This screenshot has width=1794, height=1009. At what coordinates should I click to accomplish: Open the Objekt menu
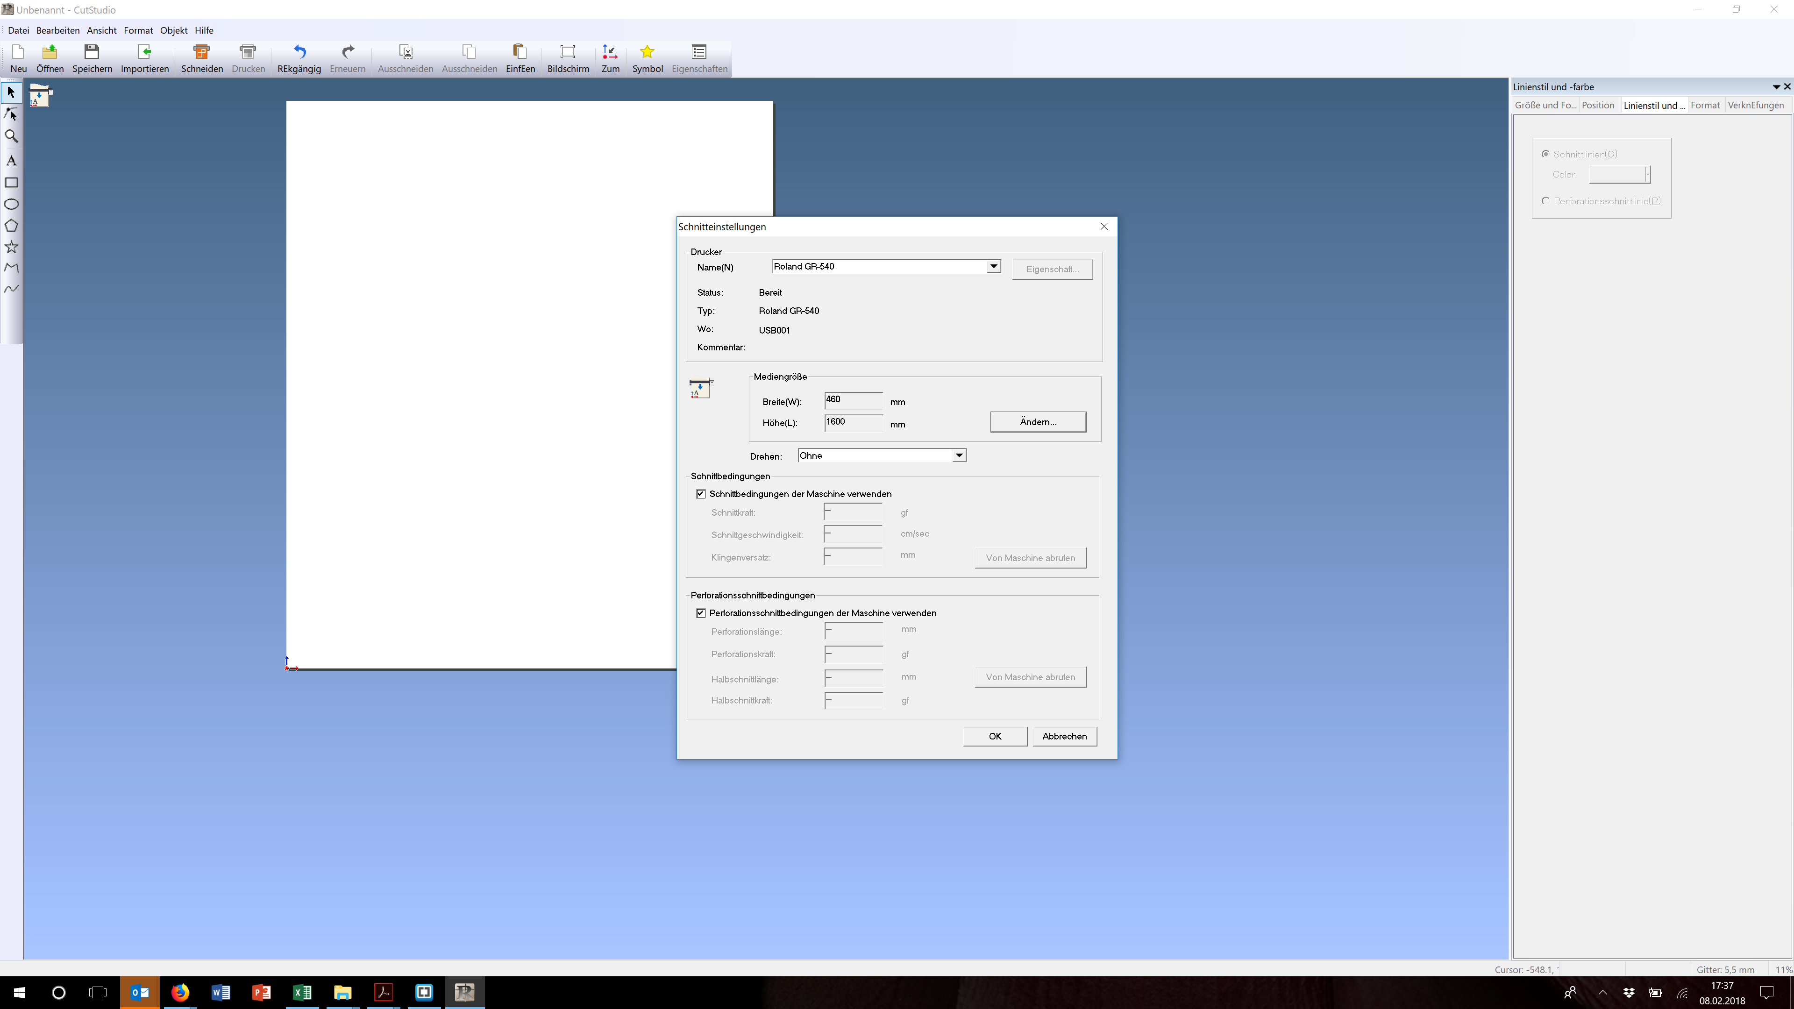click(173, 31)
